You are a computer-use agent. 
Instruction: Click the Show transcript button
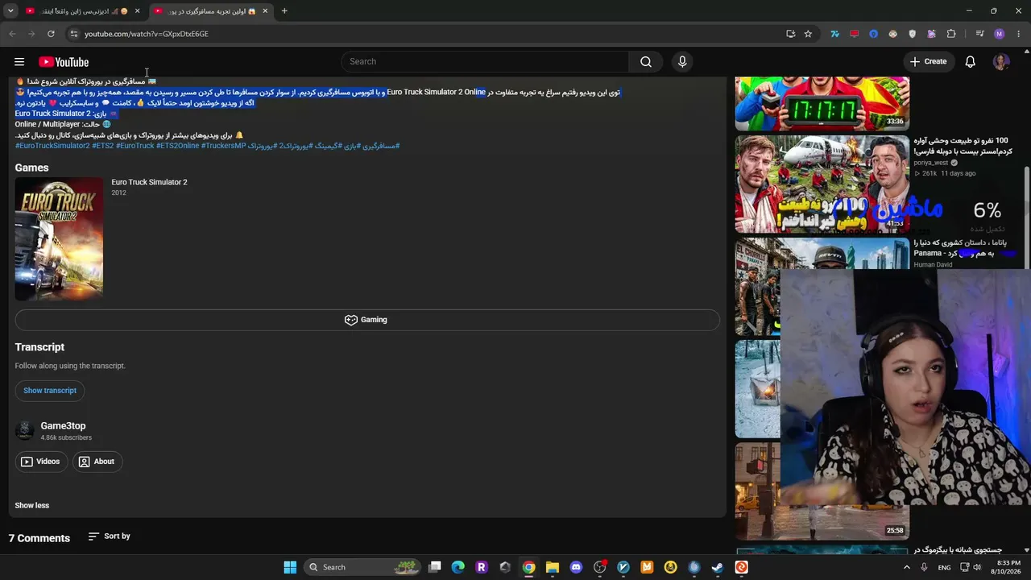click(50, 391)
